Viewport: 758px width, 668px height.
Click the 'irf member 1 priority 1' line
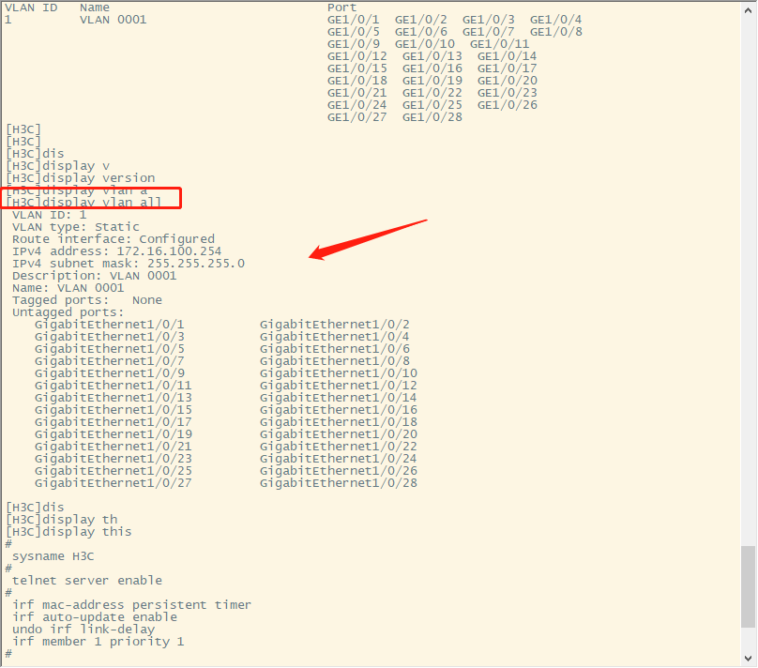pos(99,642)
